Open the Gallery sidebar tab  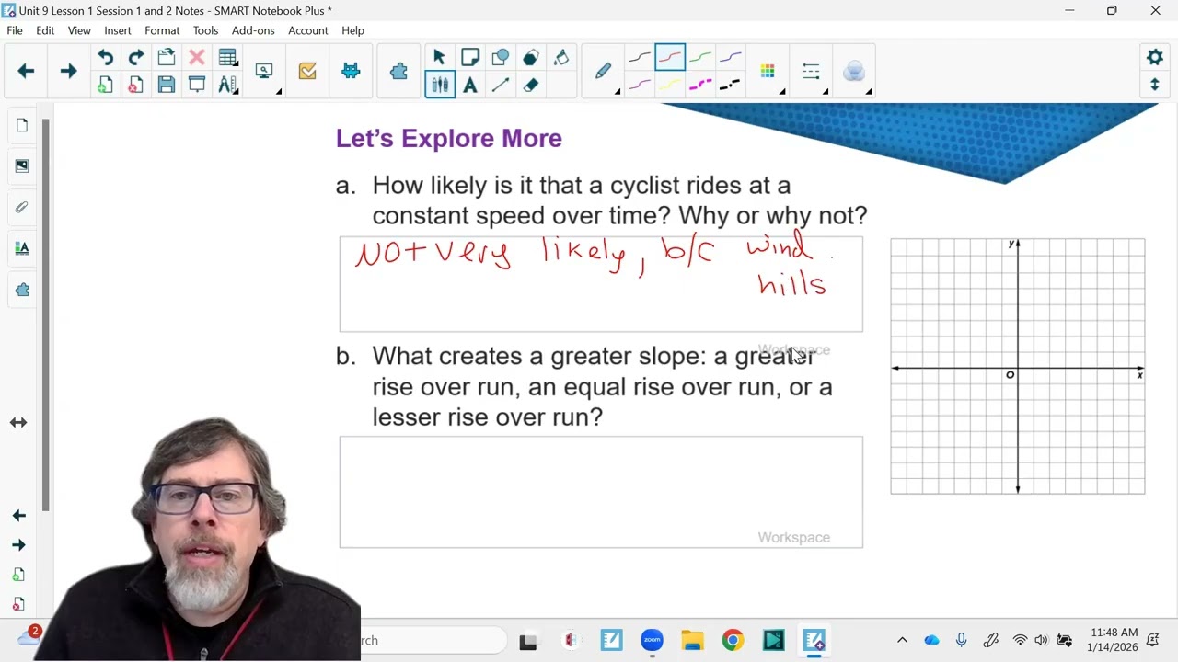click(22, 165)
